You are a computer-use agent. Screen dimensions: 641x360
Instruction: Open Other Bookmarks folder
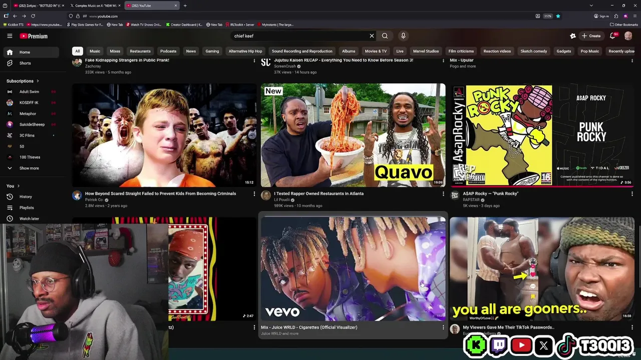click(x=624, y=24)
